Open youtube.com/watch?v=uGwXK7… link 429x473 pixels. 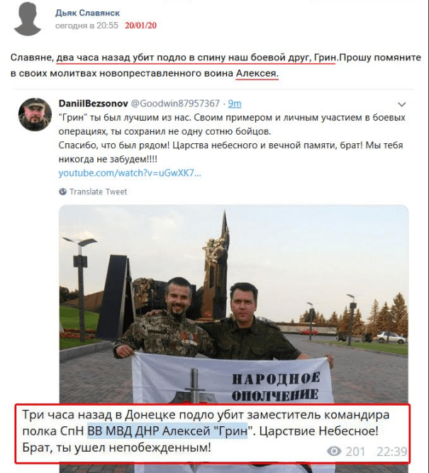coord(130,173)
